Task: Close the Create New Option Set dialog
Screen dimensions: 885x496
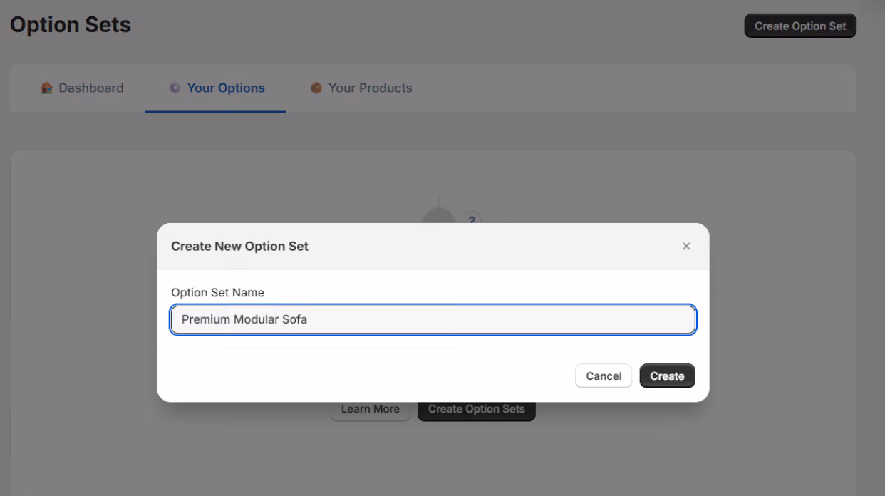Action: (686, 246)
